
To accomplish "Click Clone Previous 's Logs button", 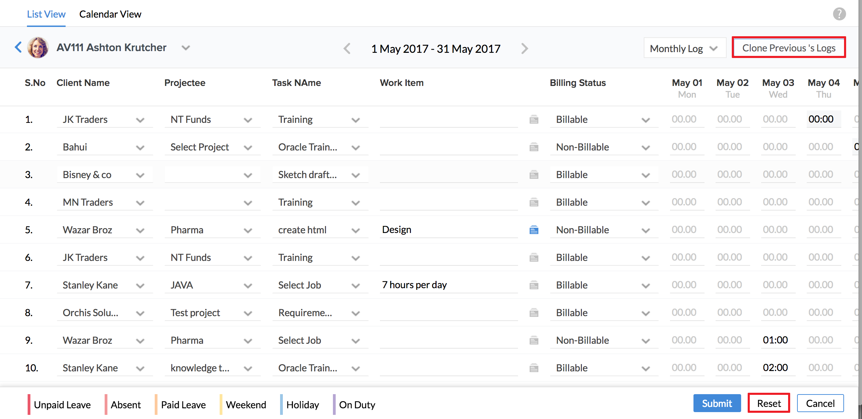I will pyautogui.click(x=788, y=48).
